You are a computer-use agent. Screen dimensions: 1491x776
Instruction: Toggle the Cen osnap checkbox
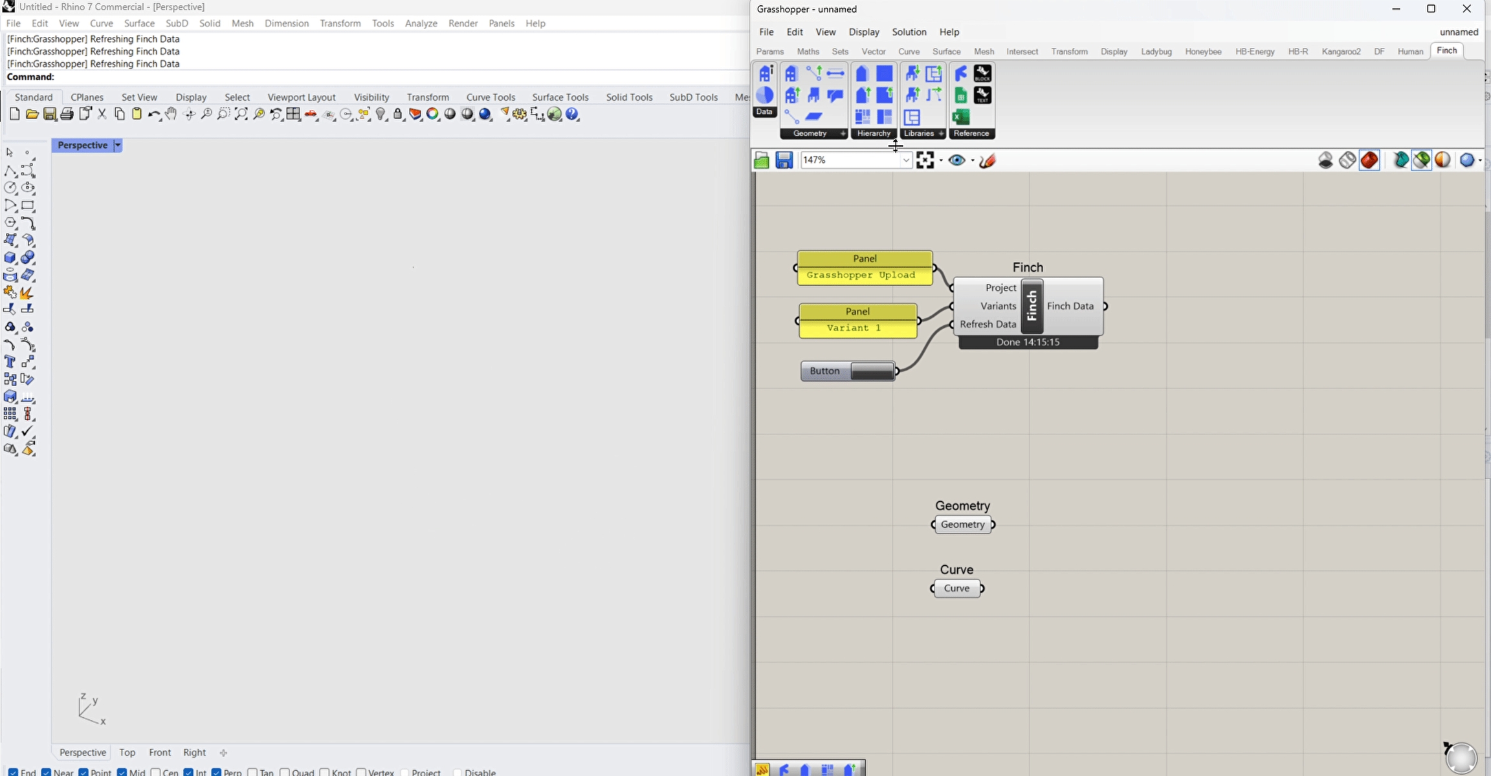pyautogui.click(x=156, y=772)
